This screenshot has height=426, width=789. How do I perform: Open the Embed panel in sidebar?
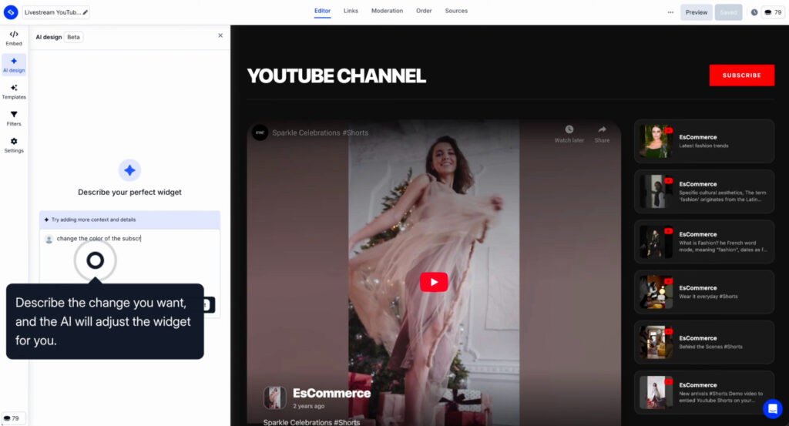click(x=14, y=38)
